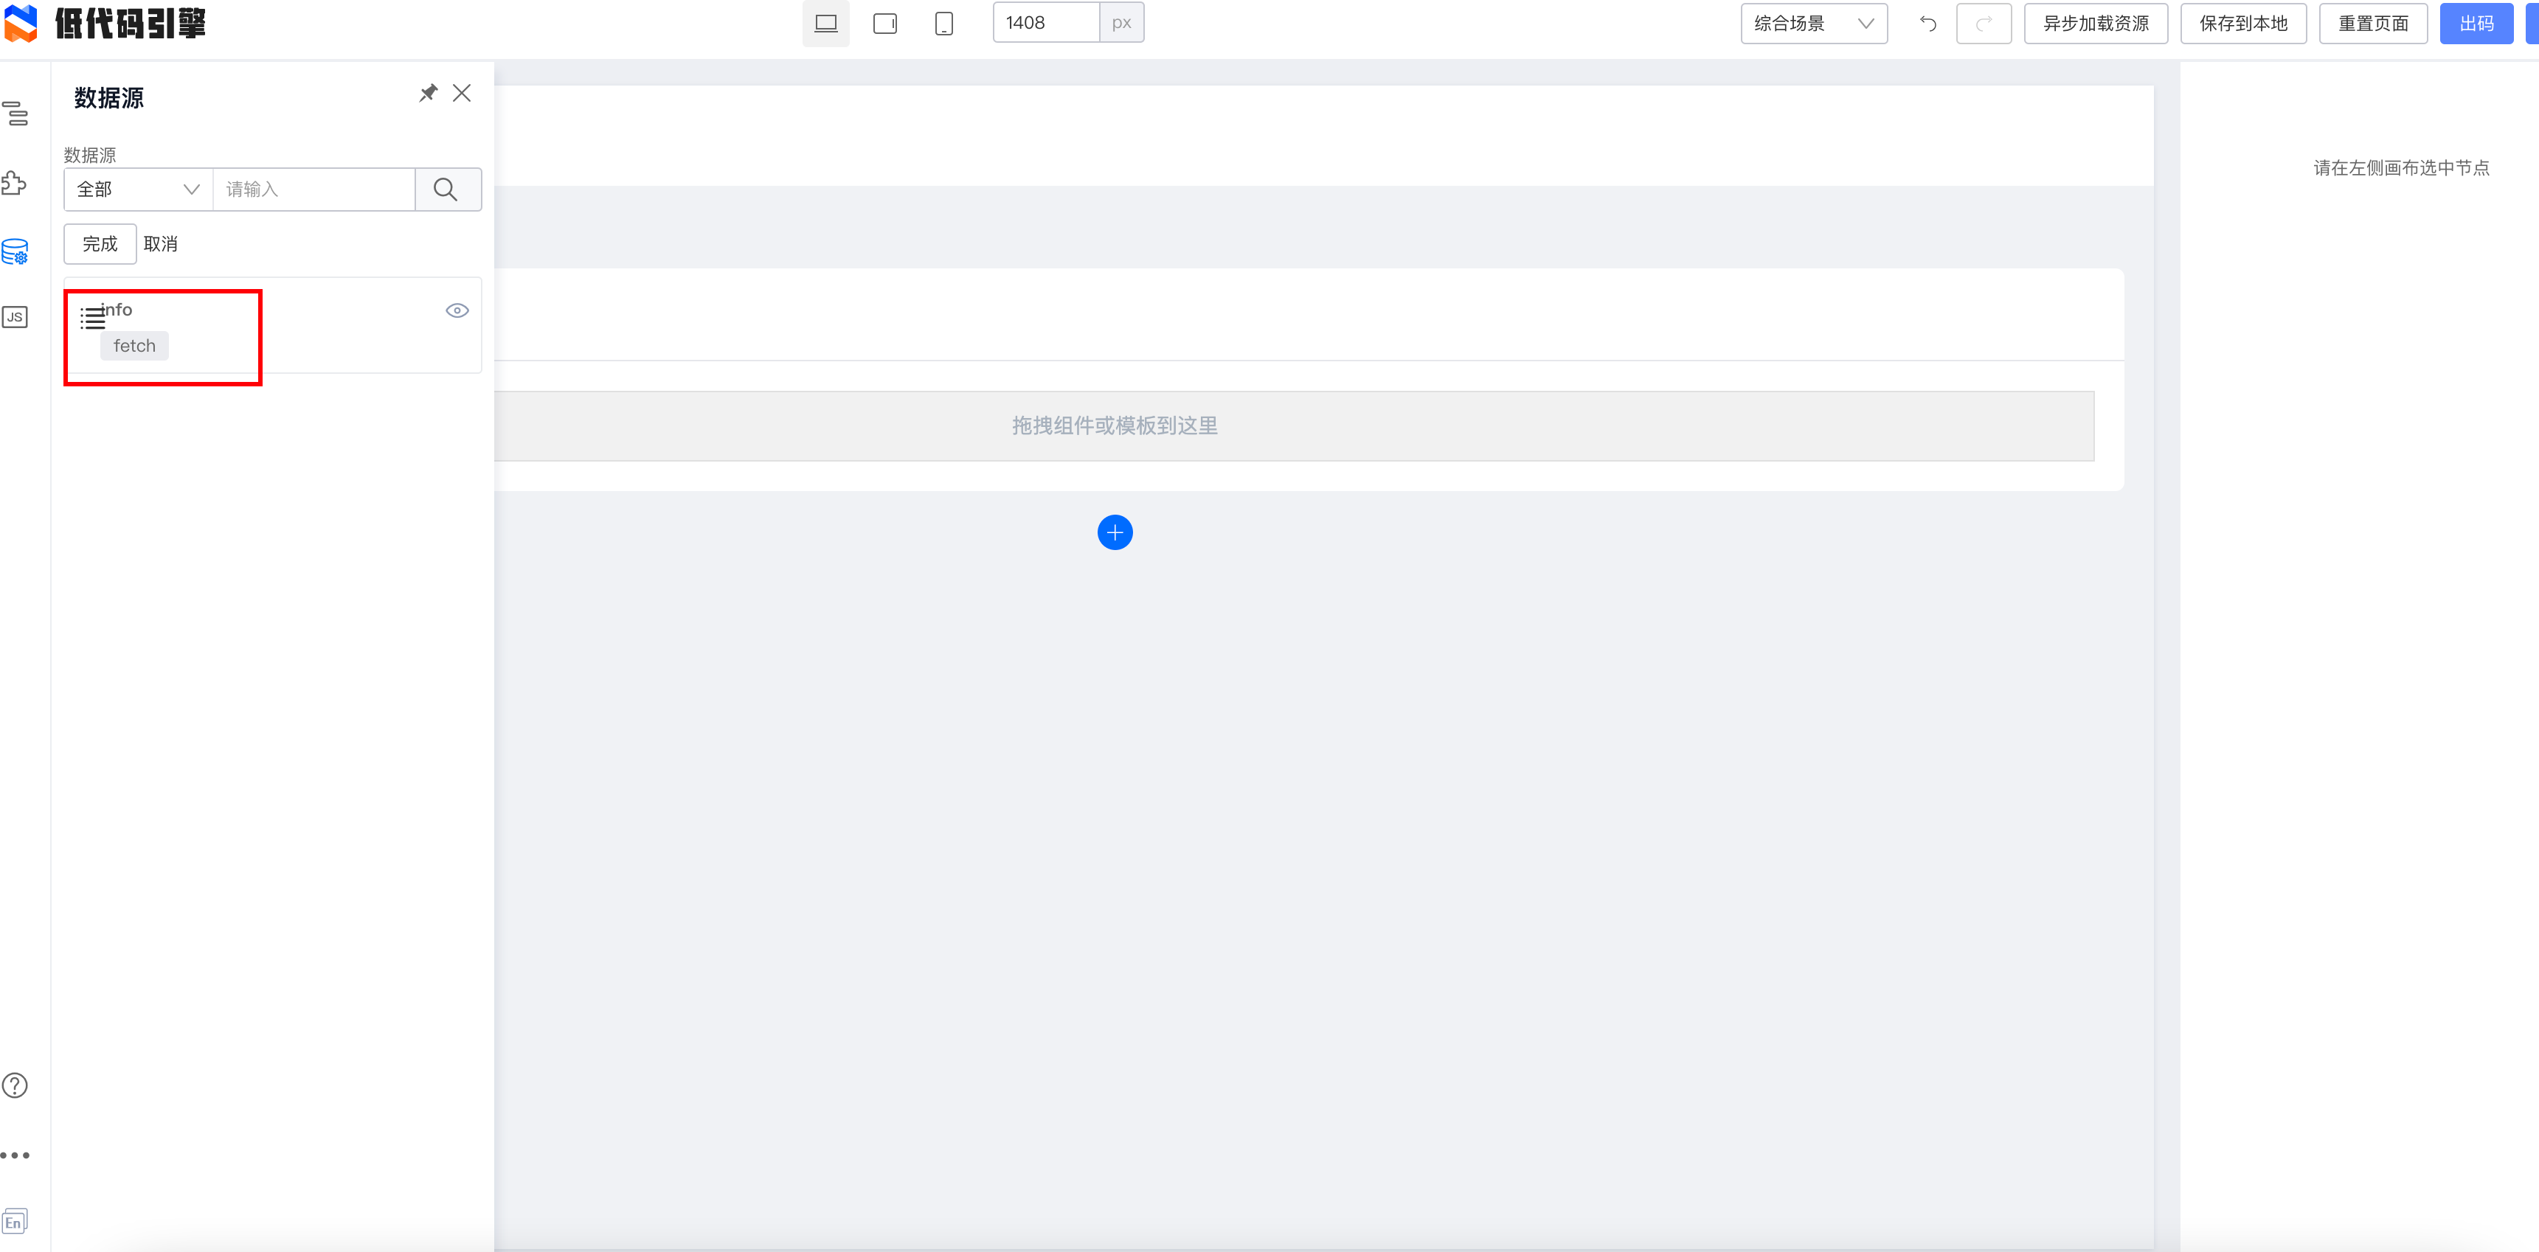Click the 保存到本地 button
This screenshot has width=2539, height=1252.
(x=2243, y=23)
